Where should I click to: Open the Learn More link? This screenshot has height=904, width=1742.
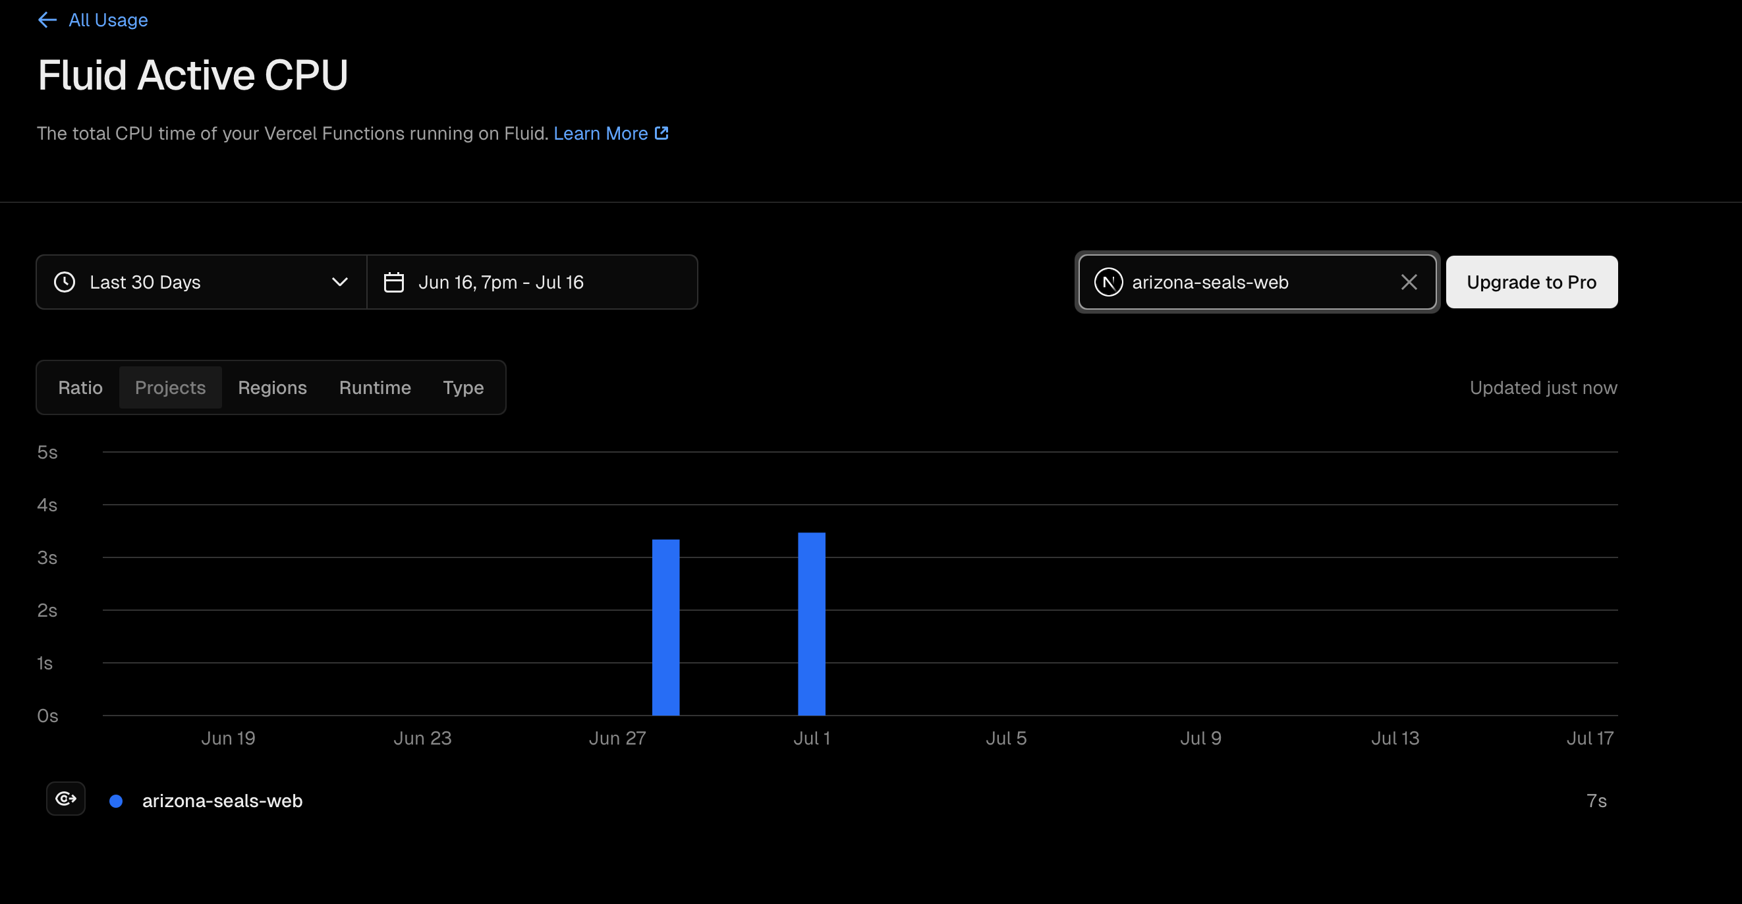tap(600, 133)
